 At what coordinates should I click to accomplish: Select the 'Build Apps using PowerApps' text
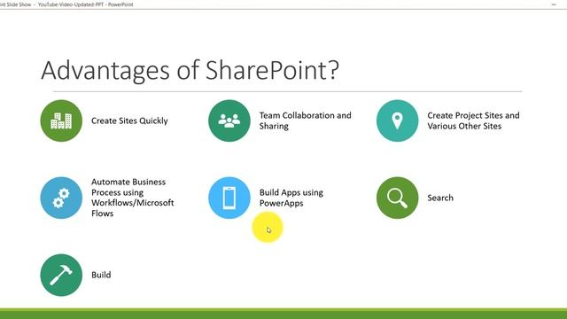291,198
